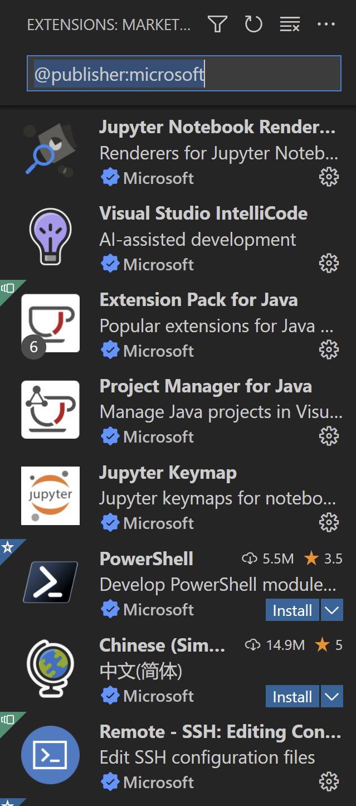
Task: Expand Chinese language pack Install dropdown arrow
Action: click(x=332, y=697)
